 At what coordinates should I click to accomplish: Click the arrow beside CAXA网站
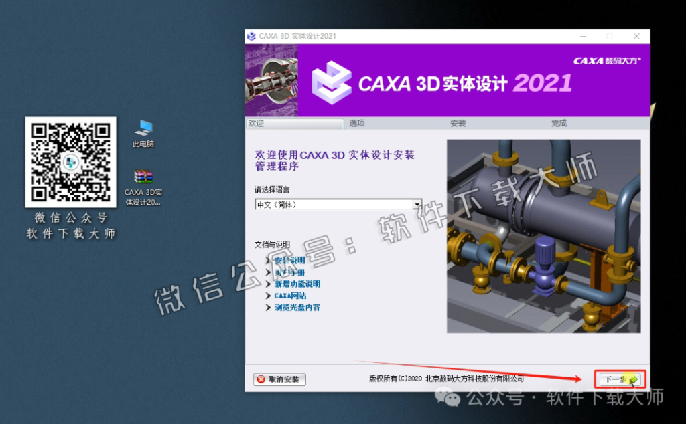point(268,296)
